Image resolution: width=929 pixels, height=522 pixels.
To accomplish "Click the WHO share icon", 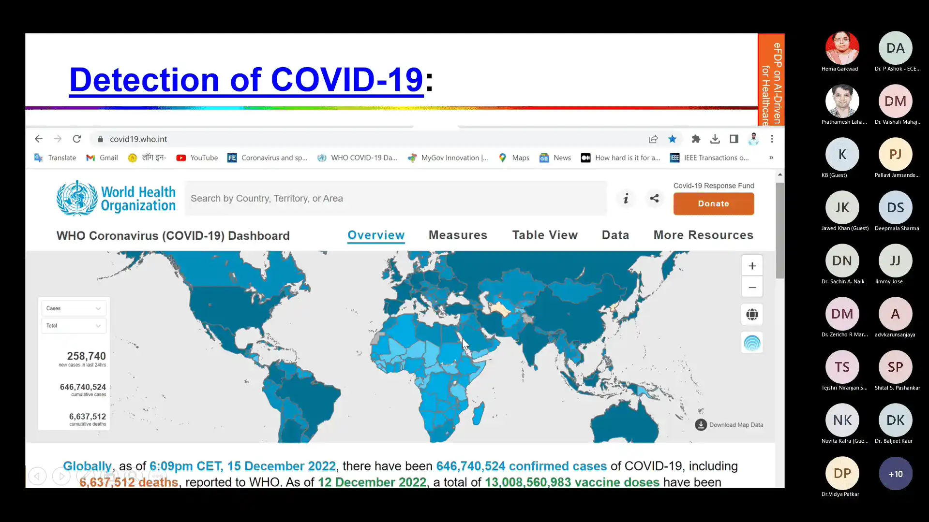I will (654, 199).
